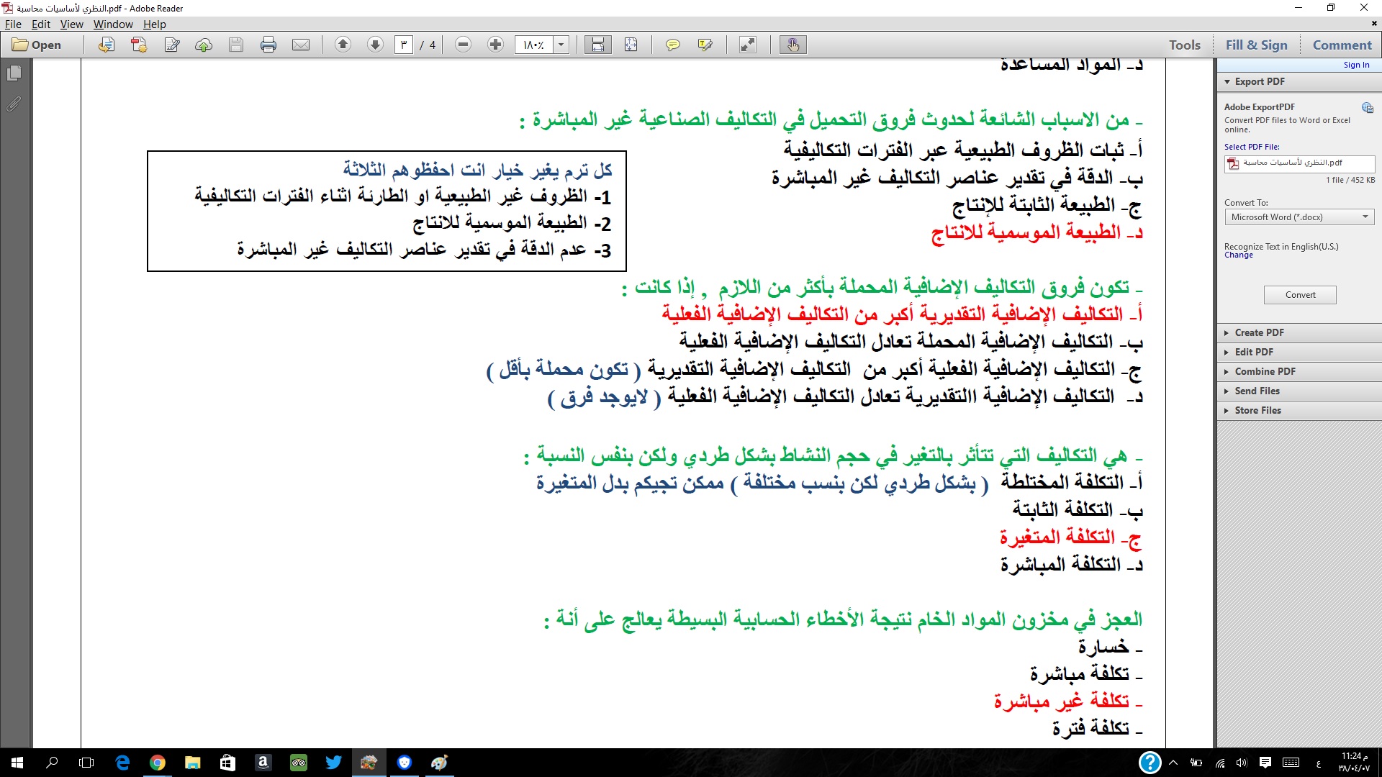Image resolution: width=1382 pixels, height=777 pixels.
Task: Open the Window menu
Action: coord(113,24)
